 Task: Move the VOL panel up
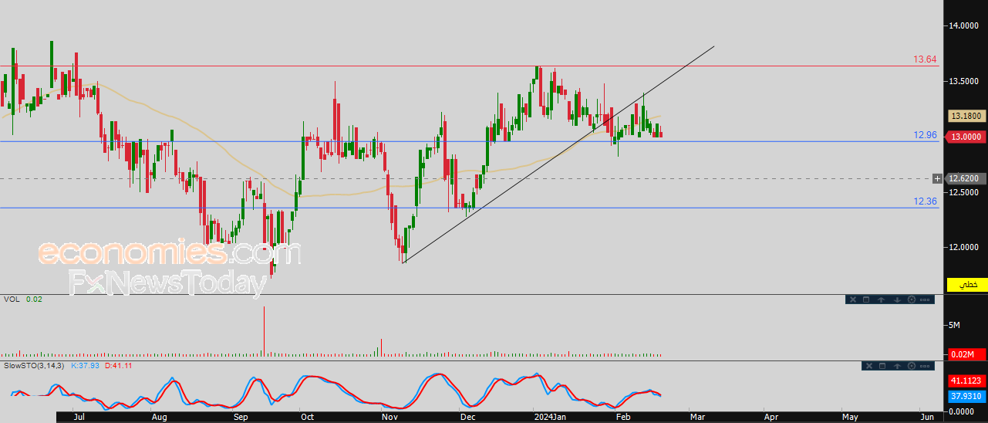(x=881, y=299)
